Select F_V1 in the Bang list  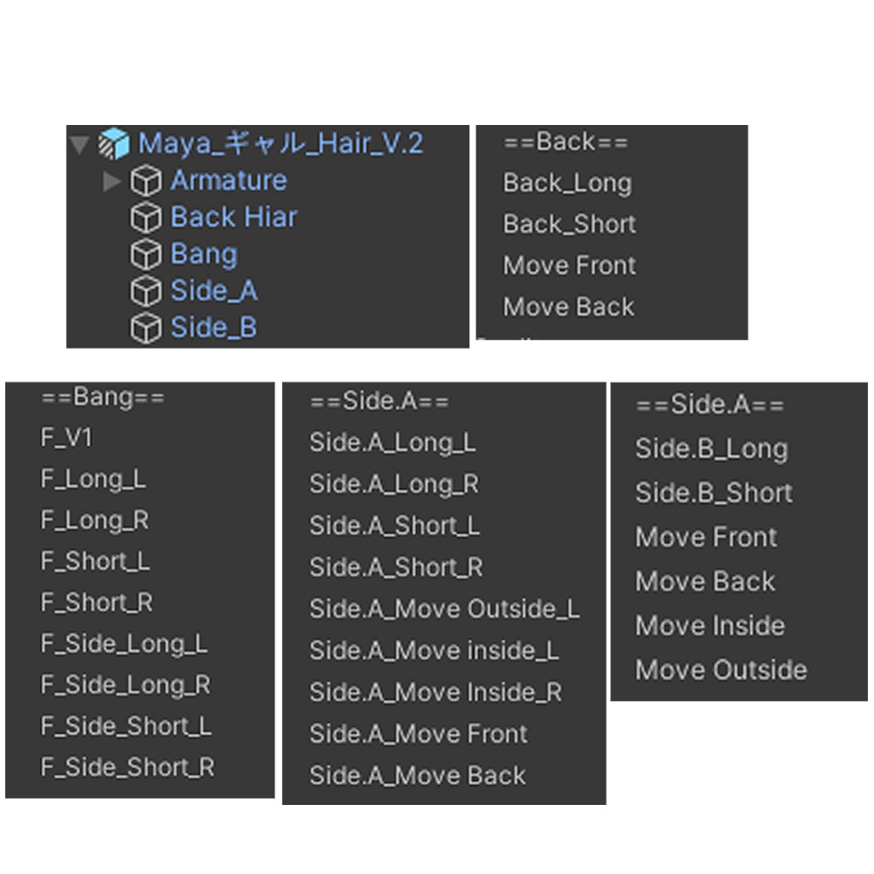point(66,438)
